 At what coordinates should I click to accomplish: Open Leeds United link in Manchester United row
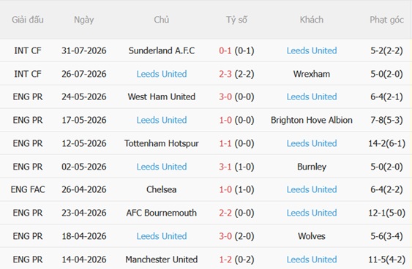(x=312, y=259)
